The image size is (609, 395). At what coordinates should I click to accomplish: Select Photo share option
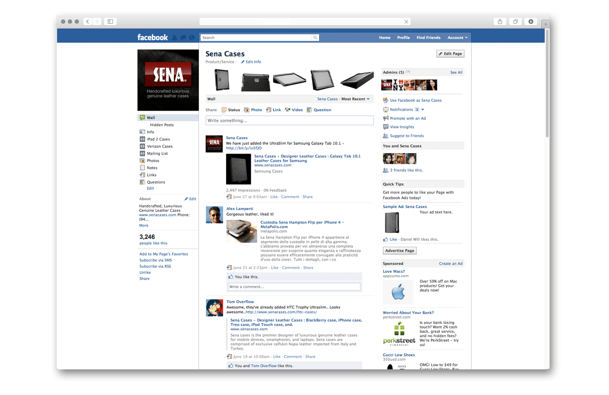(x=253, y=110)
